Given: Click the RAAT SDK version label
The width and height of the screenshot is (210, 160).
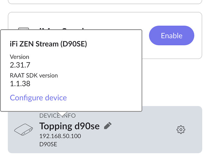Looking at the screenshot, I should [x=34, y=75].
